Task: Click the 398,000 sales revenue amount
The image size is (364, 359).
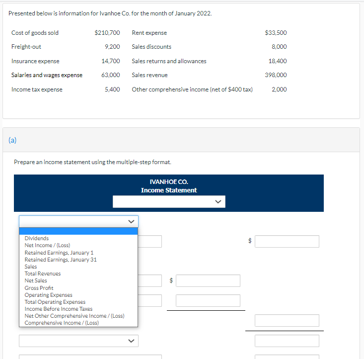Action: click(276, 75)
